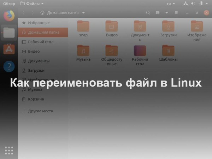Select Музыка in the sidebar
This screenshot has width=212, height=159.
tap(43, 89)
